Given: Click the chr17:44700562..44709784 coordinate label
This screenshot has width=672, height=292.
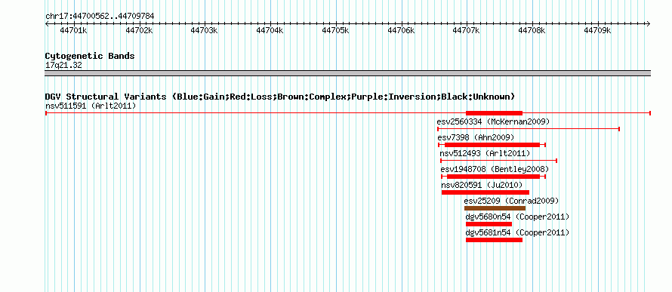Looking at the screenshot, I should 100,17.
